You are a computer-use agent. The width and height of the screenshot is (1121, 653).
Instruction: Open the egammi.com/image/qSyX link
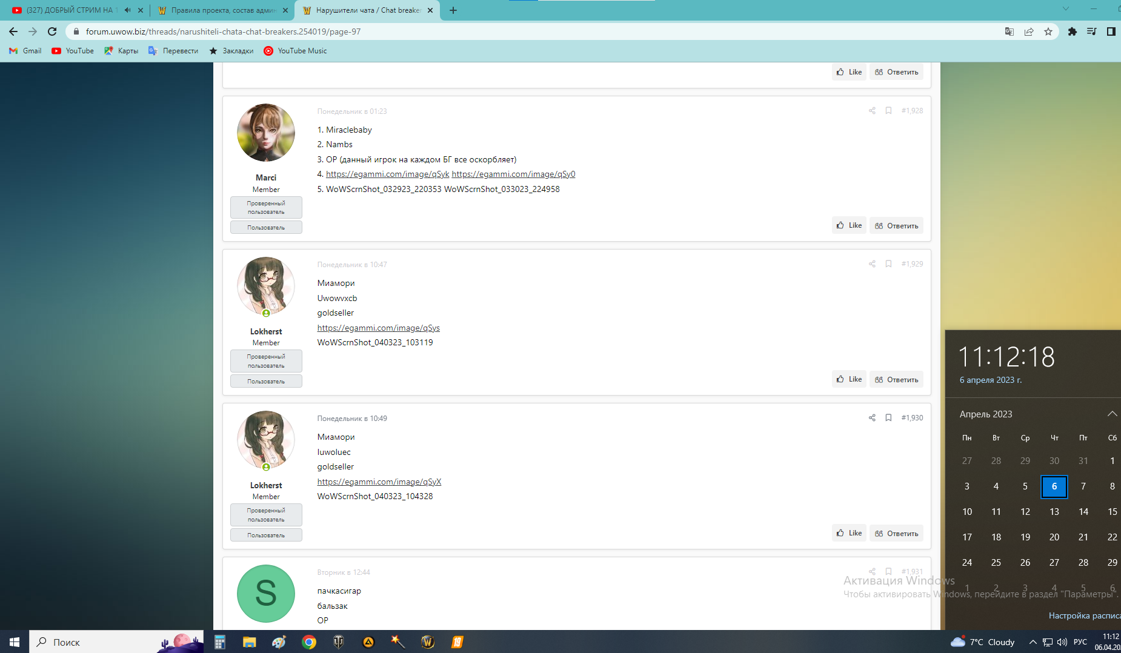[379, 482]
